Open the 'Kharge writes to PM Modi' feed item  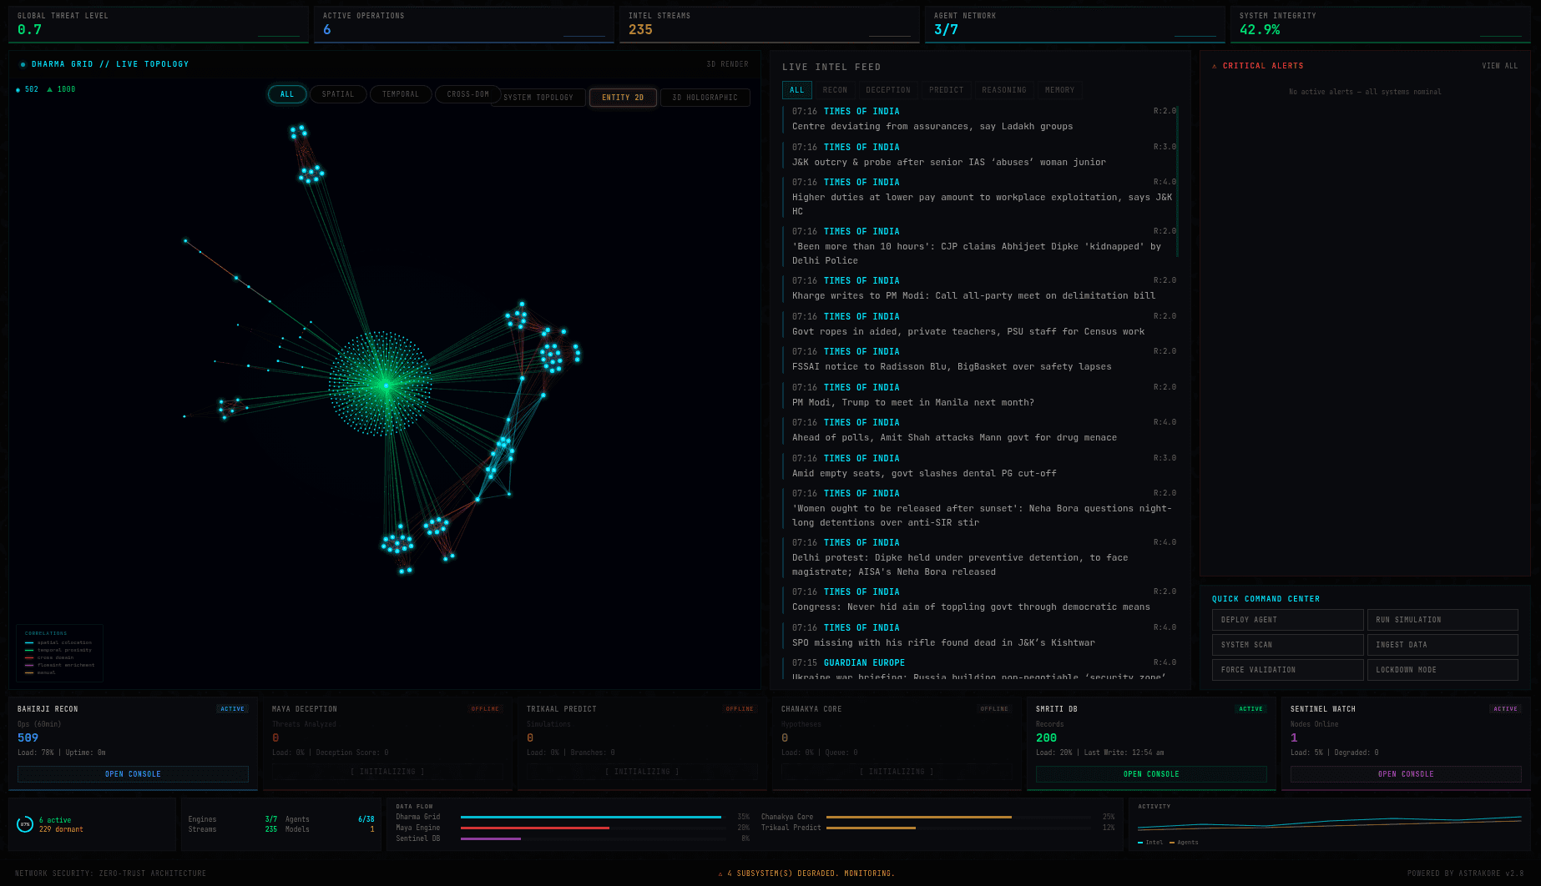pos(980,289)
